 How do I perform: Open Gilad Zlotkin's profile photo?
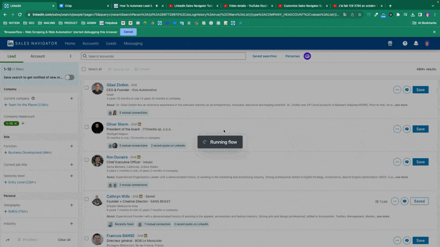97,88
